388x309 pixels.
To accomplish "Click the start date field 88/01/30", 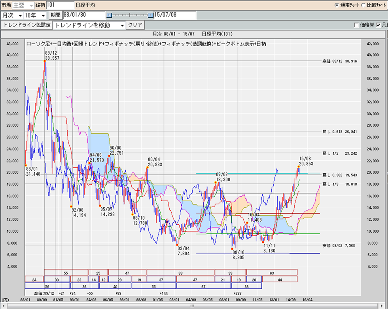I will (84, 15).
